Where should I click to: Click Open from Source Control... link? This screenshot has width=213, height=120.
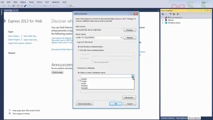tap(20, 43)
